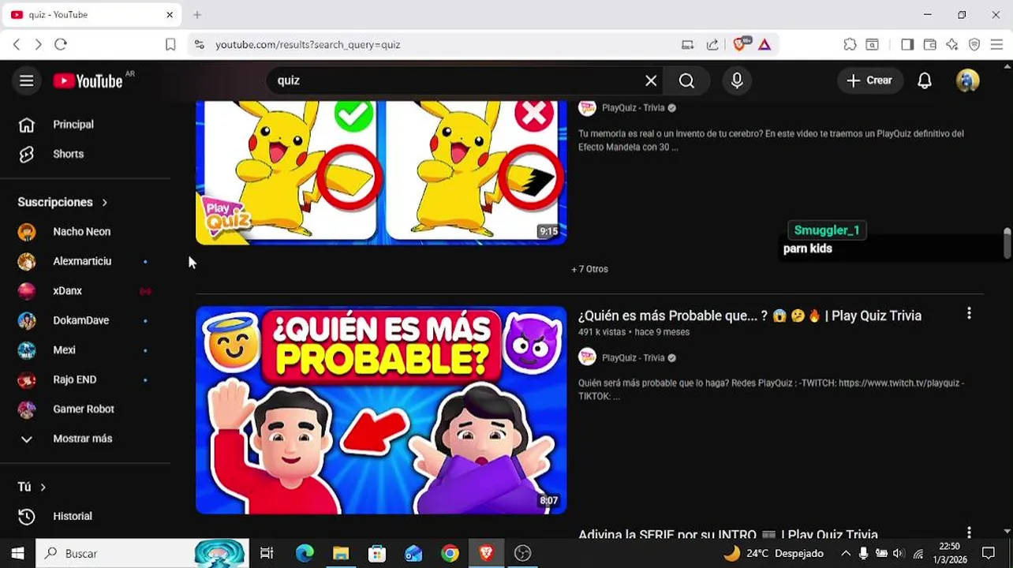1013x568 pixels.
Task: Open the ¿Quién es más Probable que video title
Action: (x=749, y=316)
